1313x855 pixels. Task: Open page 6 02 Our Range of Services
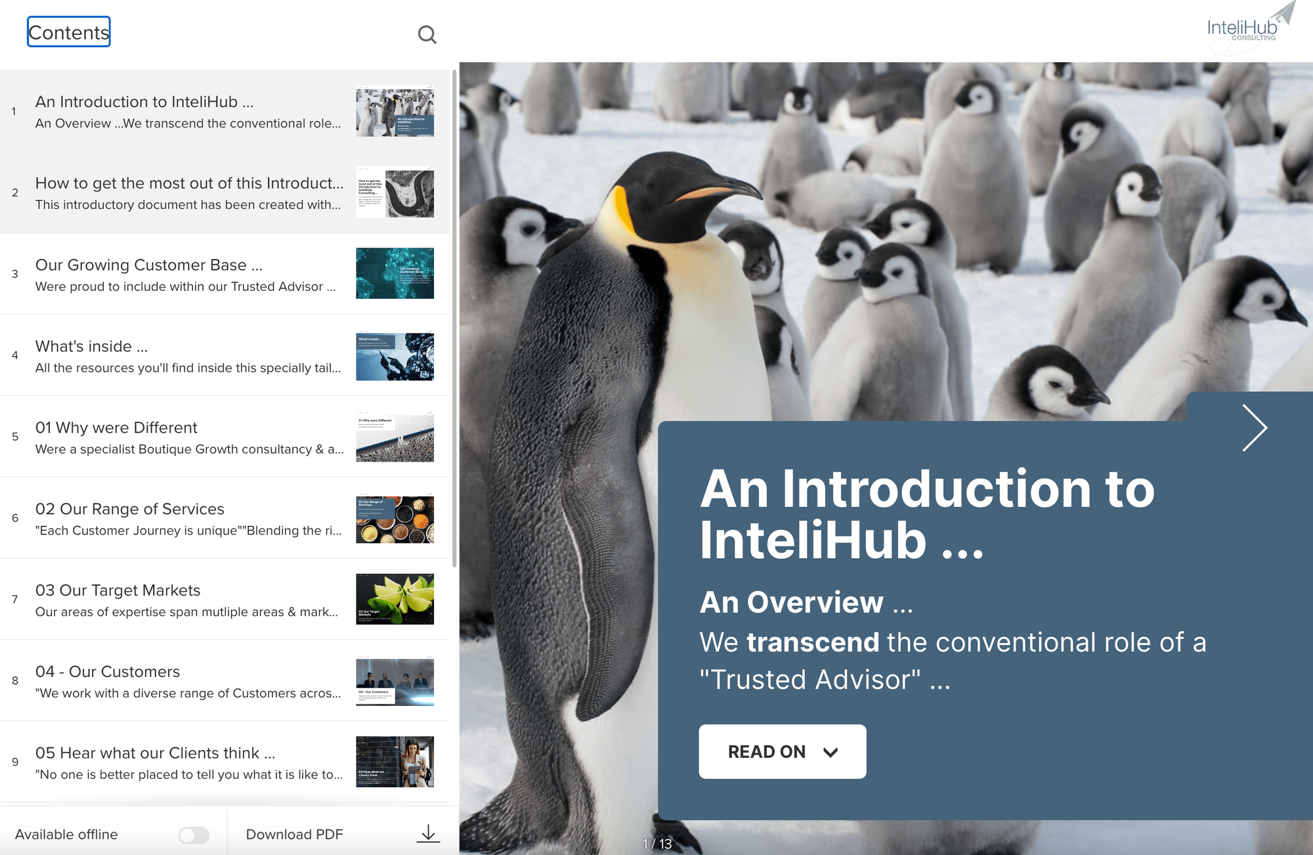click(225, 519)
